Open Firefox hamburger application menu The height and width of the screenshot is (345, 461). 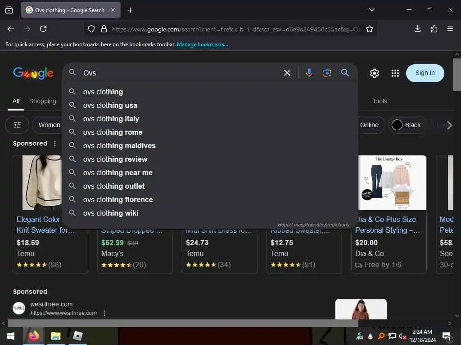[x=450, y=29]
